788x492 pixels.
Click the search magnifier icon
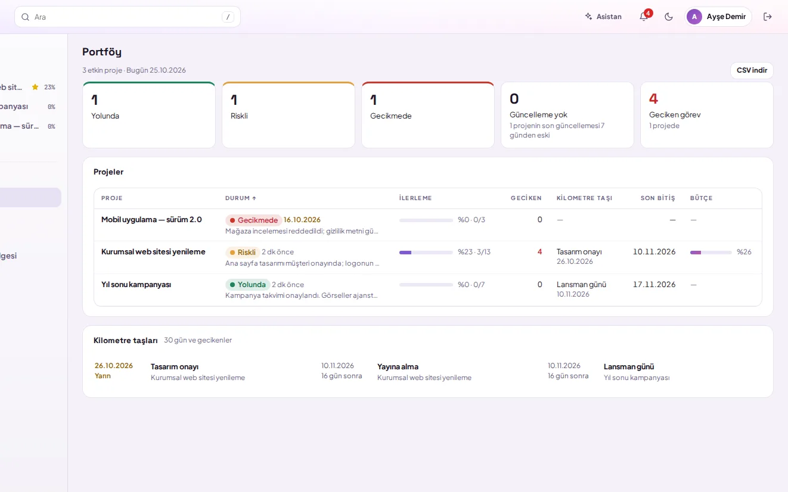26,17
